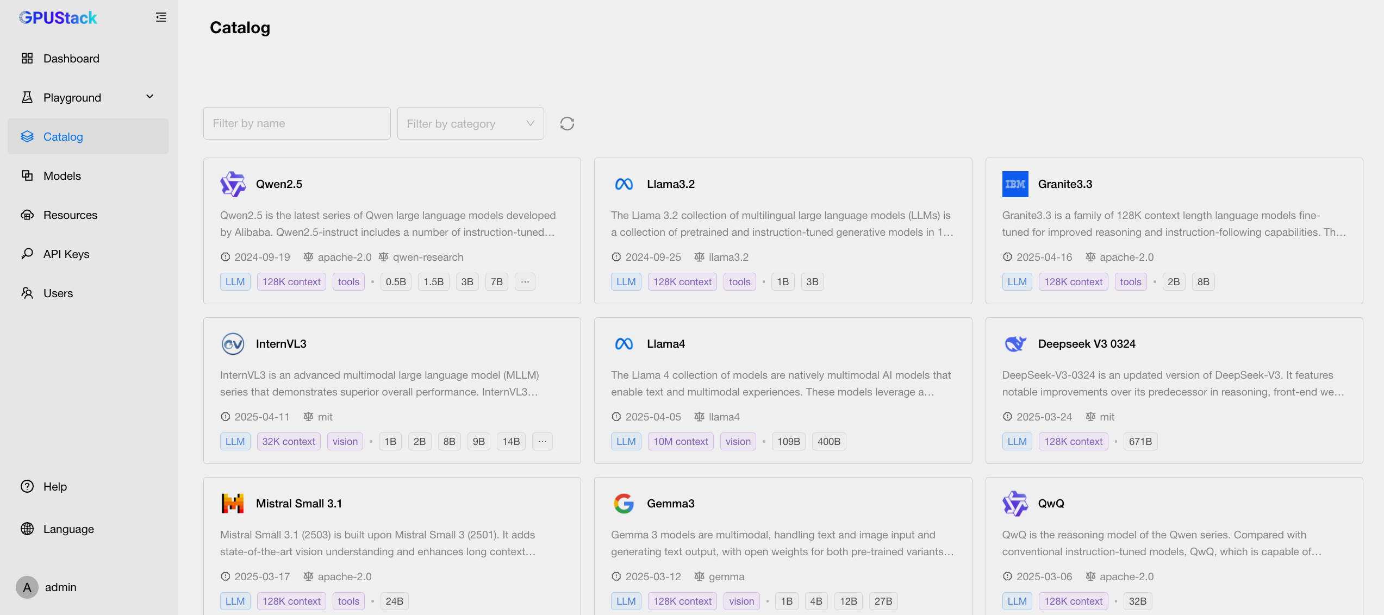Screen dimensions: 1384x615
Task: Click the 671B size tag
Action: pos(1140,442)
